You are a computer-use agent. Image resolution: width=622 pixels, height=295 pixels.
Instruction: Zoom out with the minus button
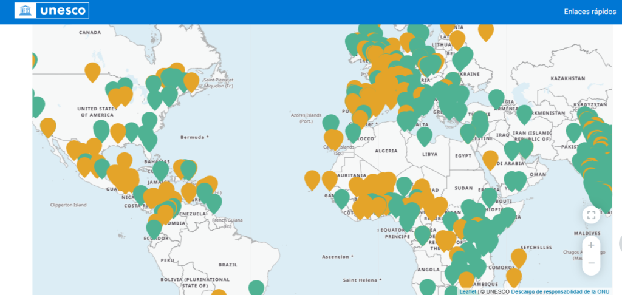coord(591,263)
